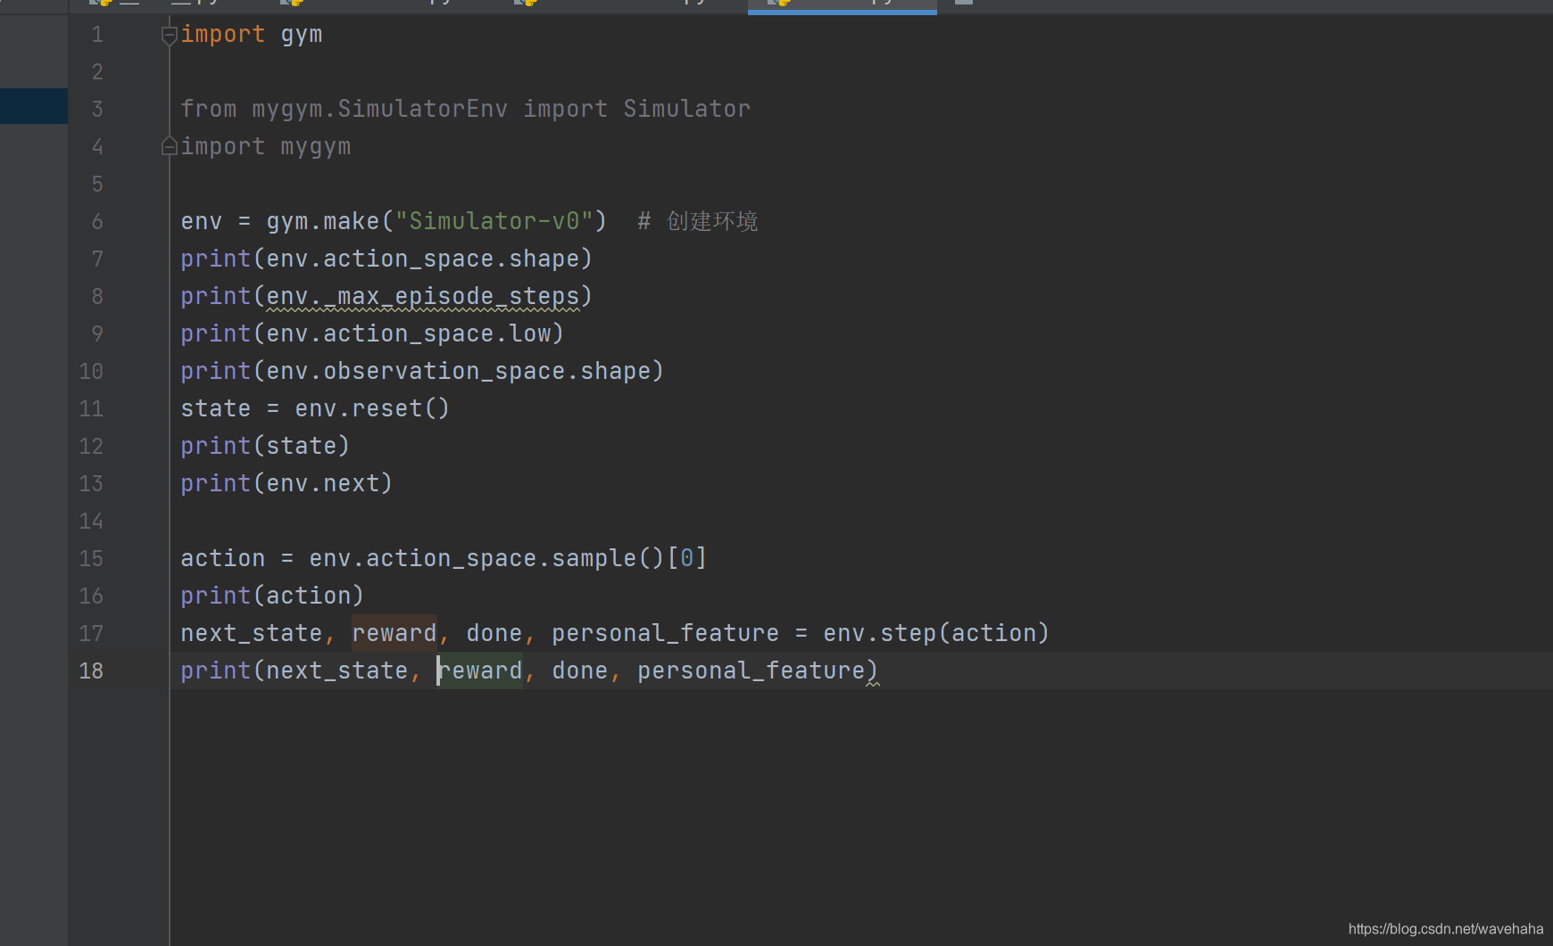1553x946 pixels.
Task: Click the highlighted reward on line 17
Action: pos(394,633)
